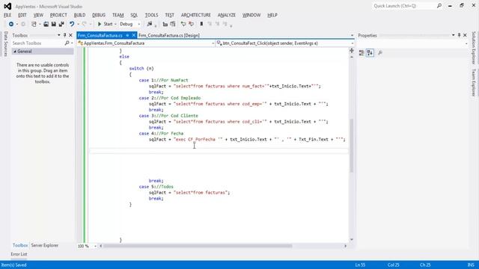Click the comment-out lines toolbar icon
Image resolution: width=479 pixels, height=269 pixels.
183,24
